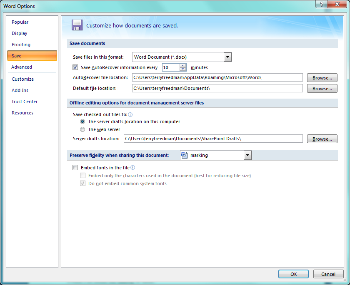Open the Customize category
The image size is (350, 285).
pos(23,79)
